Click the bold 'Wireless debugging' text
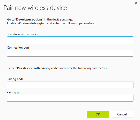Screen dimensions: 140x120 coord(32,23)
